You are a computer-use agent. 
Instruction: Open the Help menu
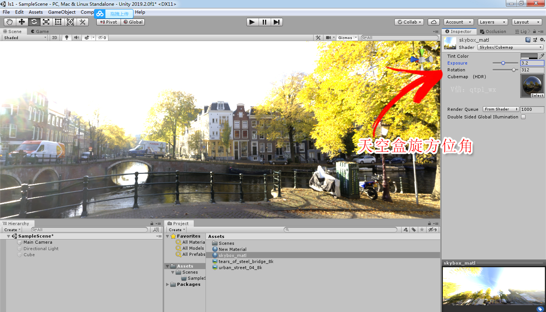tap(140, 12)
